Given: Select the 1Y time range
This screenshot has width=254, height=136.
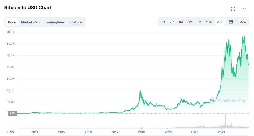Looking at the screenshot, I should (x=199, y=22).
